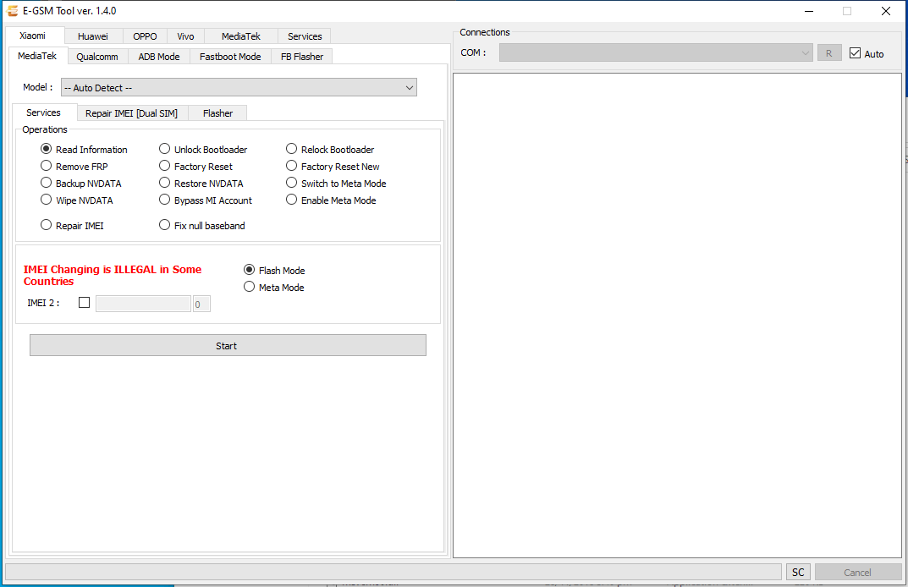This screenshot has height=587, width=908.
Task: Switch to Meta Mode option
Action: pos(249,287)
